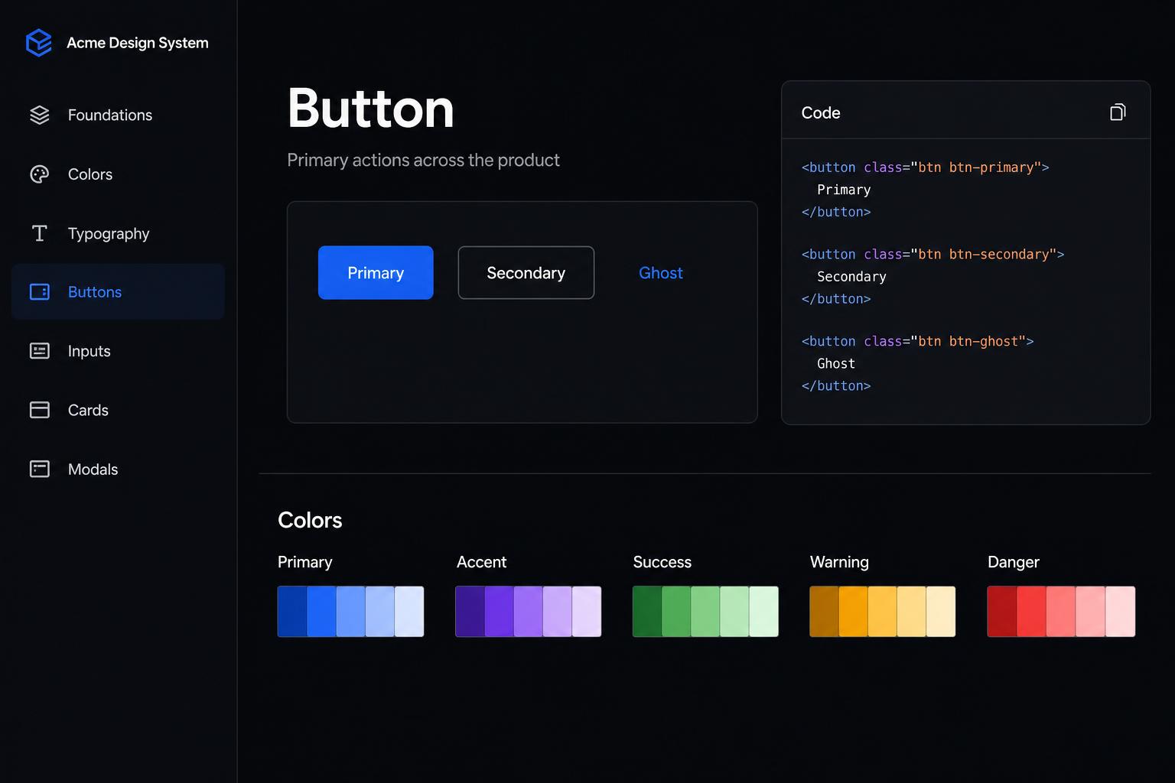Click the Code panel heading
1175x783 pixels.
tap(821, 112)
